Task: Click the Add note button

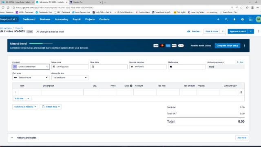Action: pos(242,138)
